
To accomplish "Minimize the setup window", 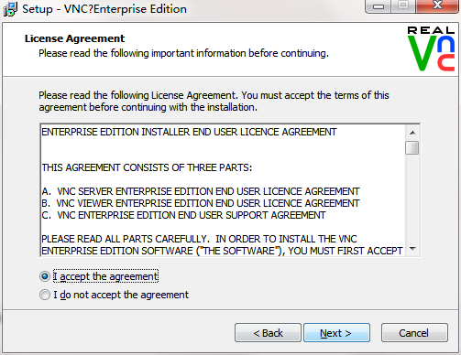I will point(379,6).
